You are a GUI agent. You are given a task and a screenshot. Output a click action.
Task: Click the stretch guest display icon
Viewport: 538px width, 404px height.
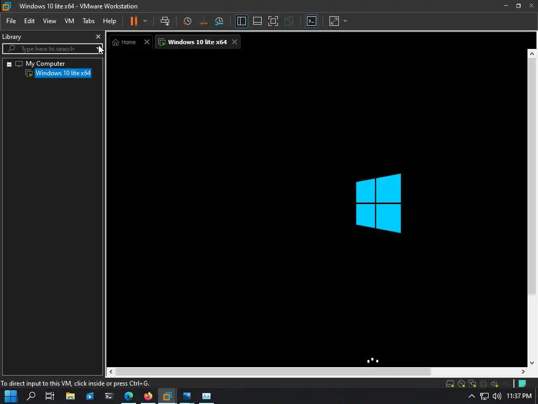click(334, 21)
